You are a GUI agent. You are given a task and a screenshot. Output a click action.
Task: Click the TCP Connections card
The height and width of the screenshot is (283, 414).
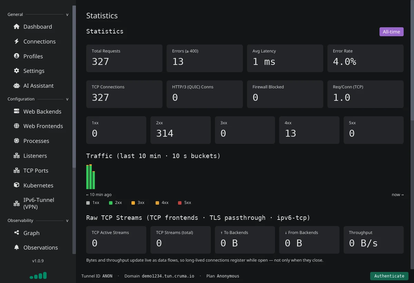[124, 94]
